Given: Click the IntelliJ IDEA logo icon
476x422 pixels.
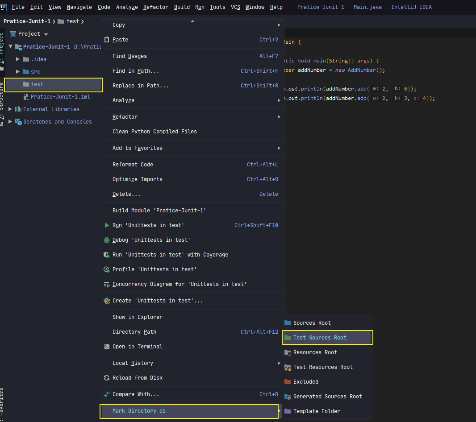Looking at the screenshot, I should tap(3, 7).
